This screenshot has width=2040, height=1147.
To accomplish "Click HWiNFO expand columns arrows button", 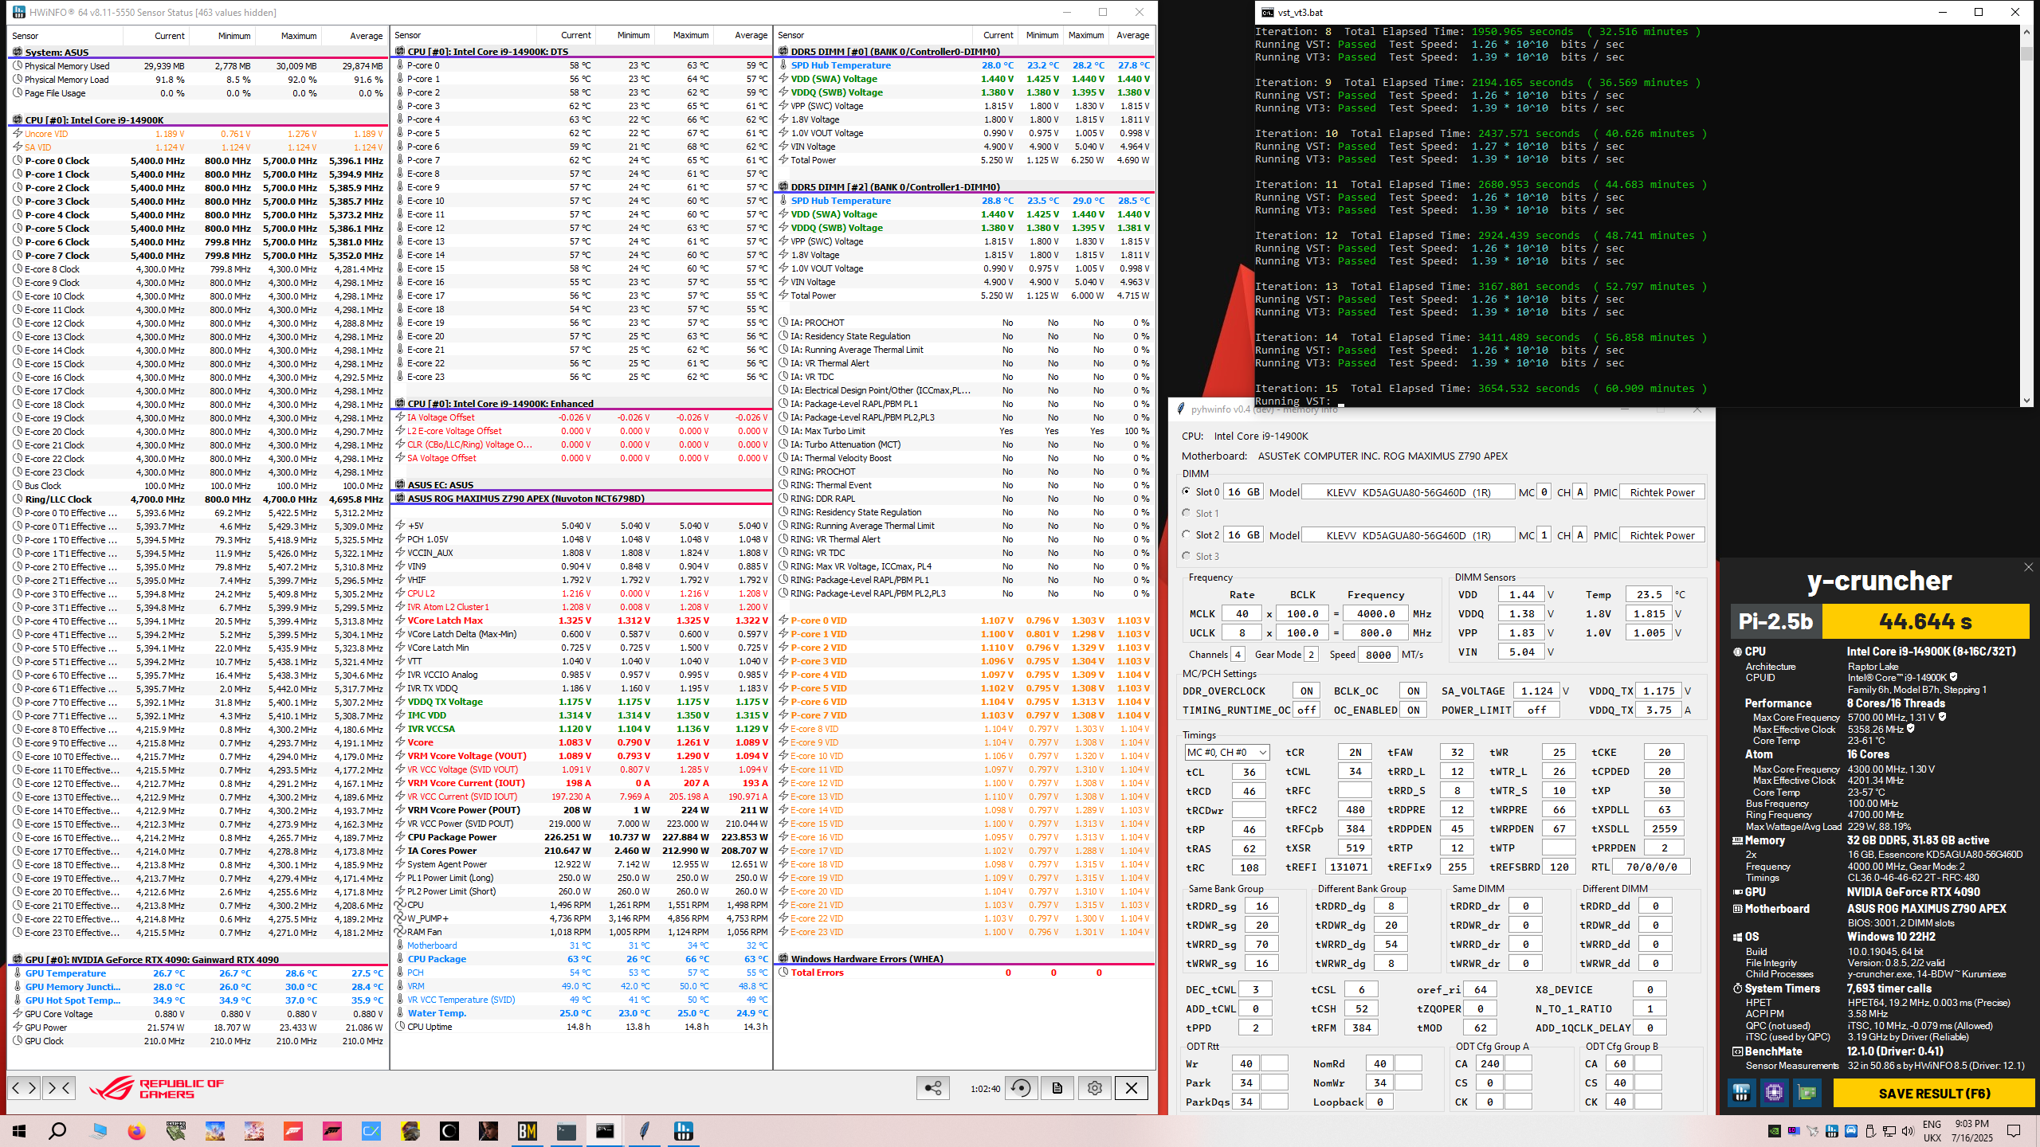I will click(24, 1087).
